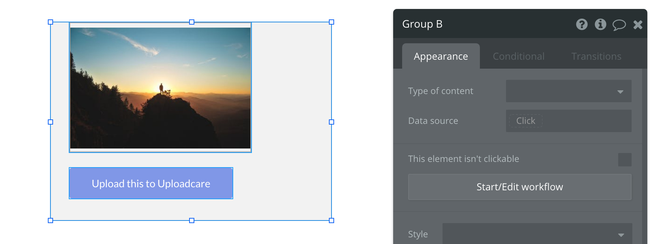The width and height of the screenshot is (666, 244).
Task: Click the bottom-center selection handle of the group
Action: coord(192,220)
